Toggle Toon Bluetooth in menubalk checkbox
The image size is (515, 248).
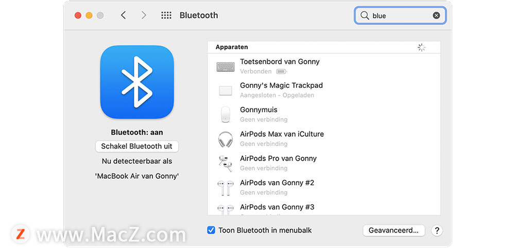[211, 230]
